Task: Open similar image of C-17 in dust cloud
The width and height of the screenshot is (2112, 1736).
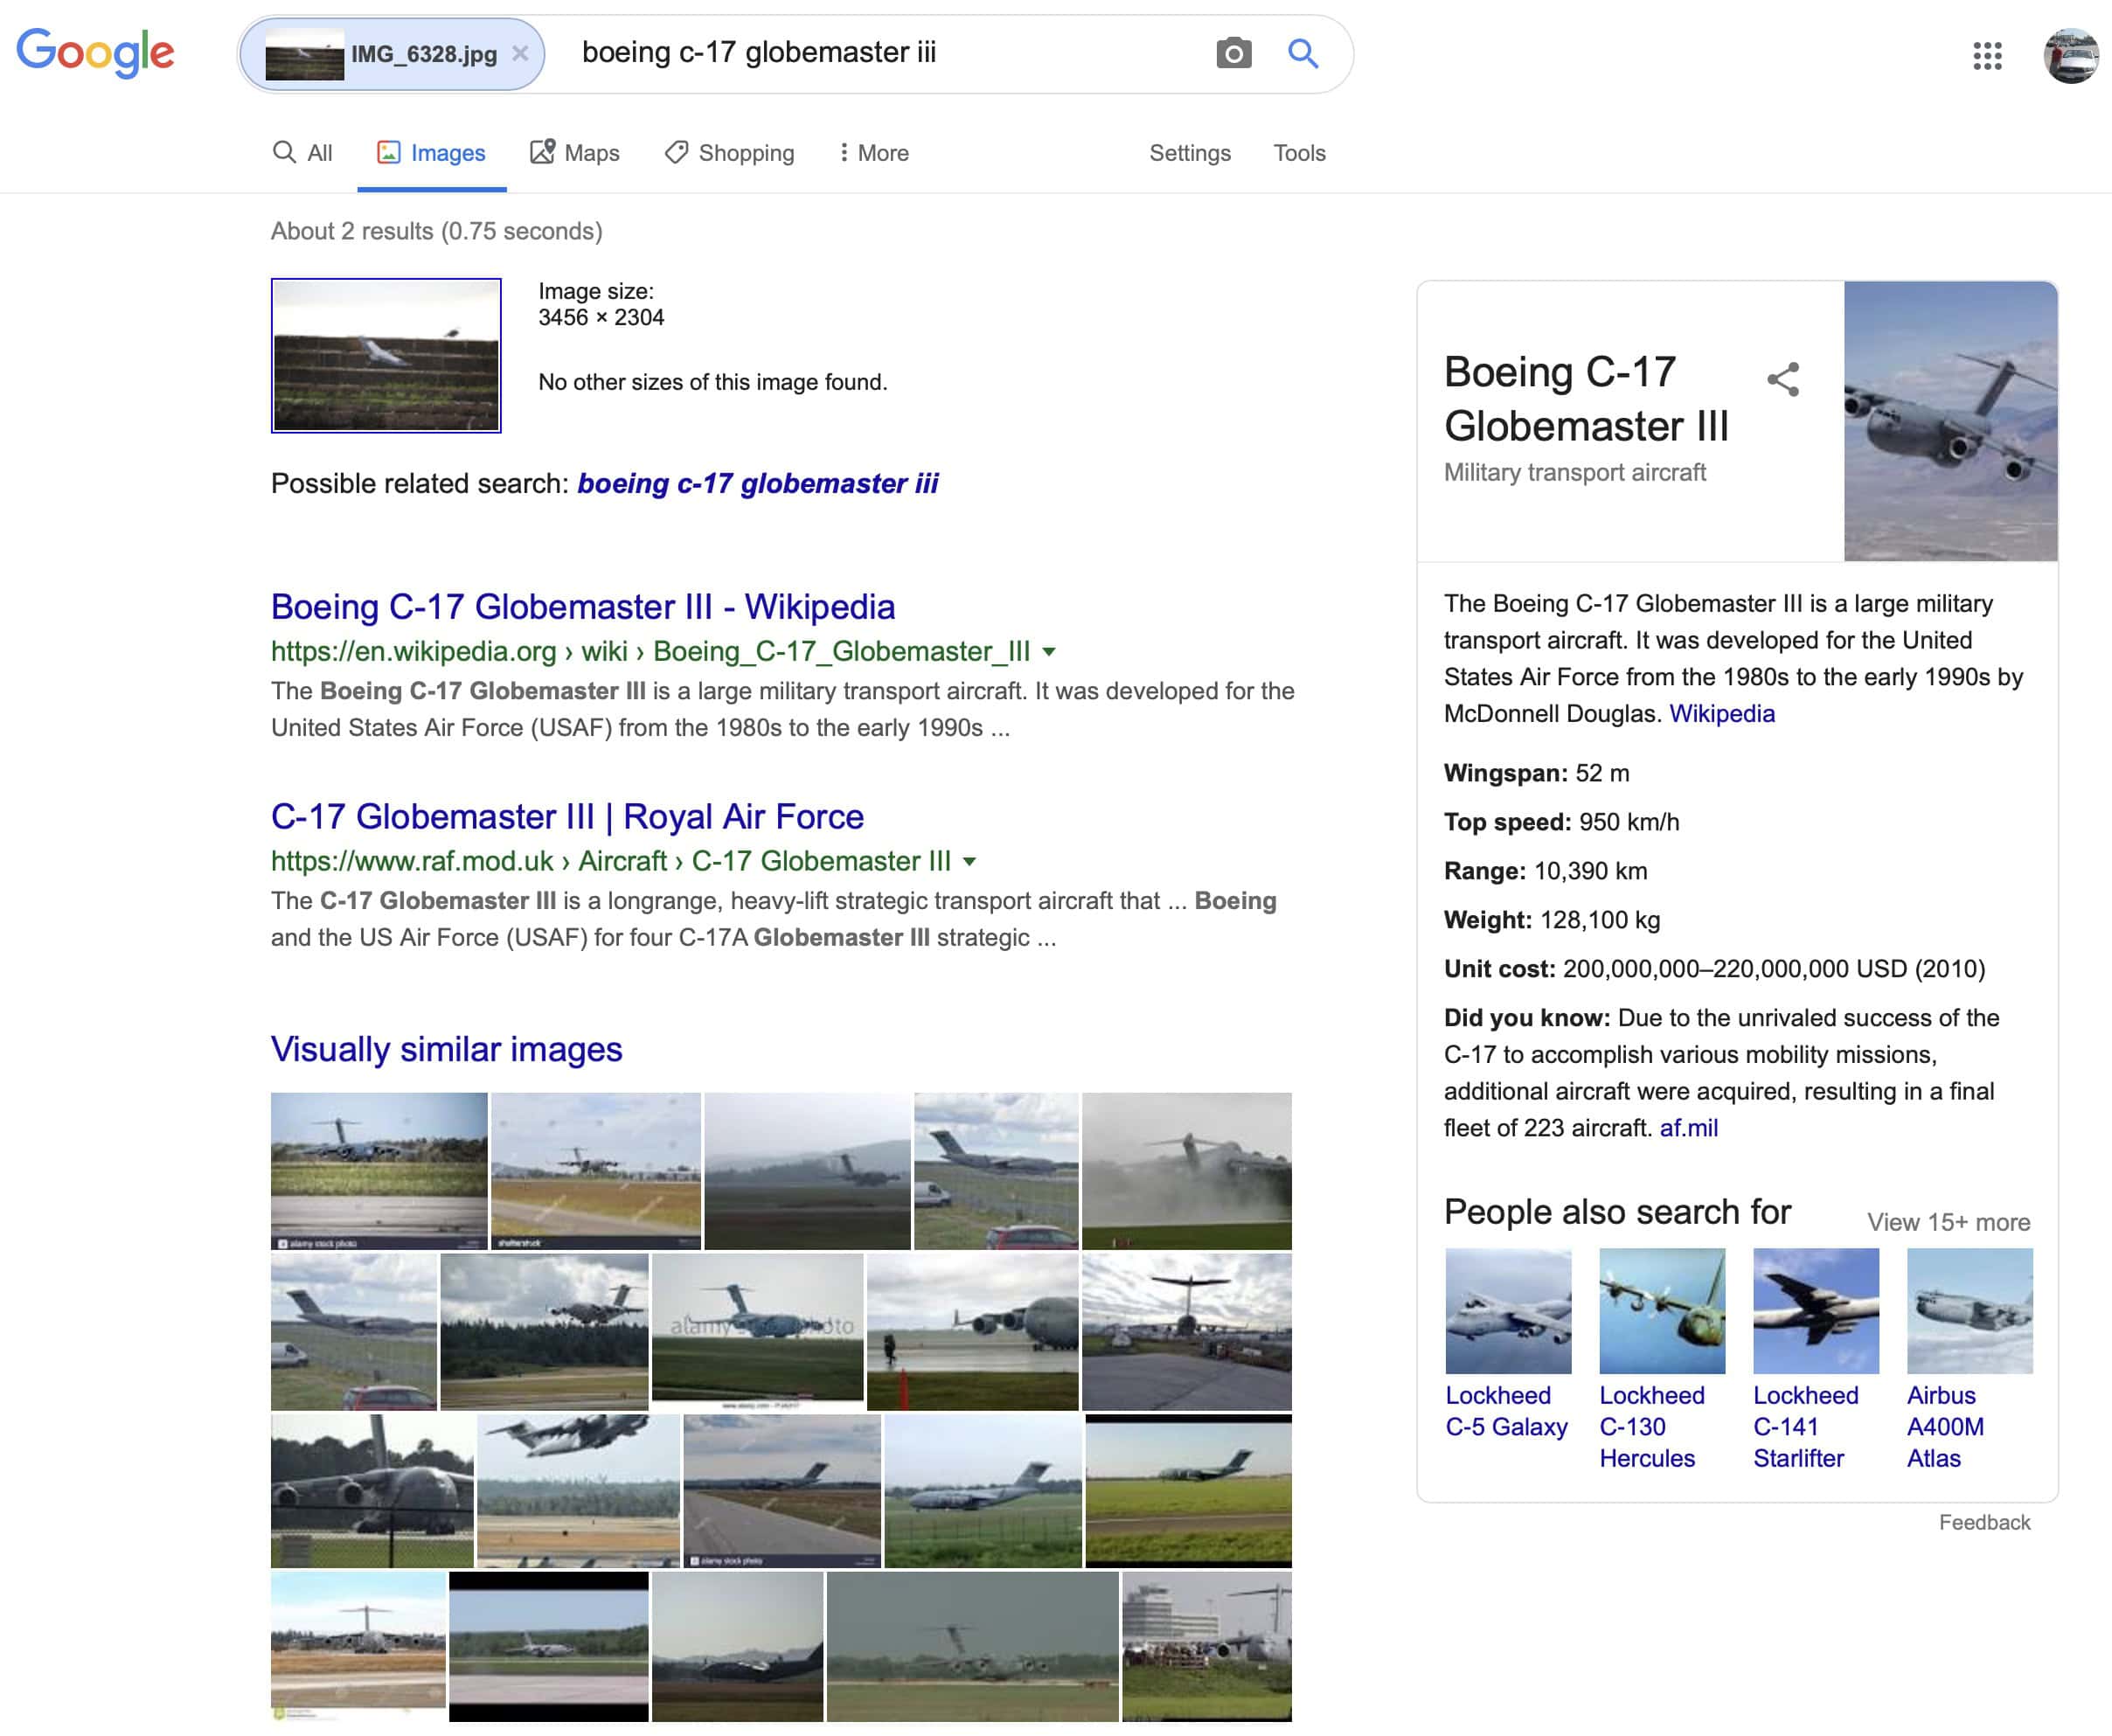Action: pyautogui.click(x=1187, y=1171)
